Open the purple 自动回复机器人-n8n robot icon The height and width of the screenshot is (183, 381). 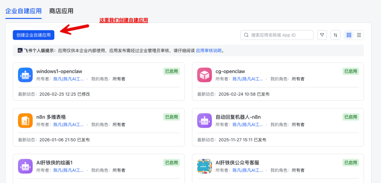coord(205,120)
